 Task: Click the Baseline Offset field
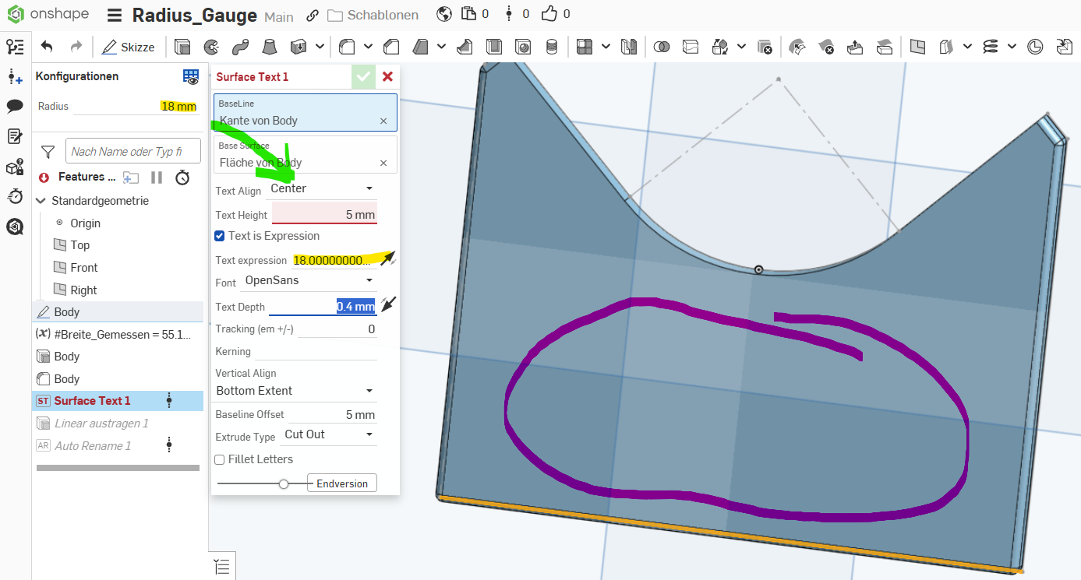[x=333, y=415]
